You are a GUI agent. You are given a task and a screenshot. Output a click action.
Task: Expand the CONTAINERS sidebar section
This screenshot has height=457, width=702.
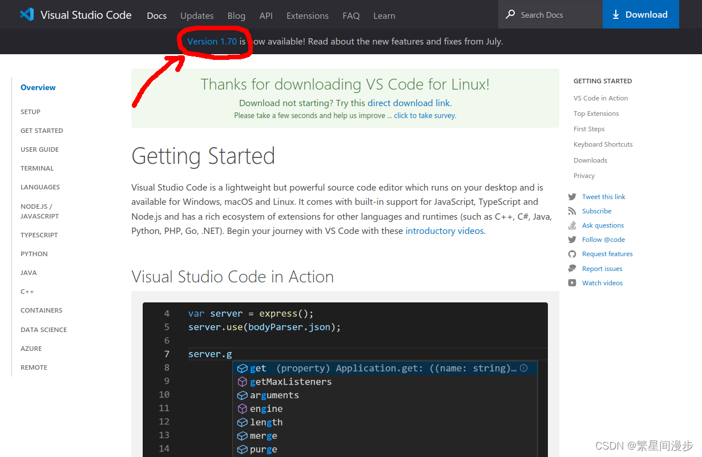click(x=42, y=310)
